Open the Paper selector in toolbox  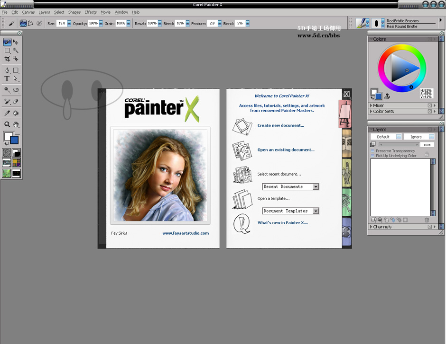7,153
